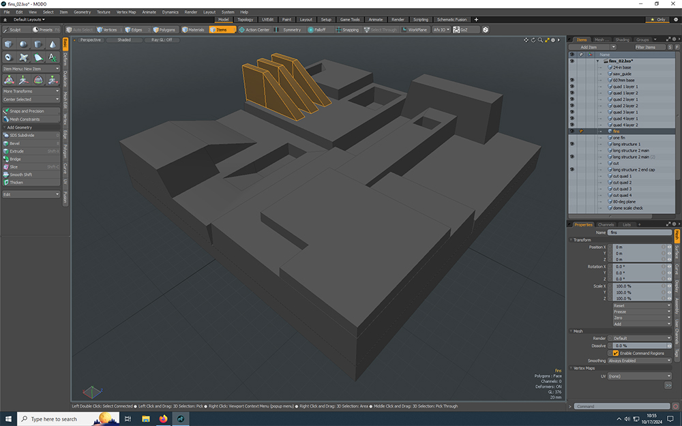682x426 pixels.
Task: Click the SDS Subdivide tool
Action: click(31, 135)
